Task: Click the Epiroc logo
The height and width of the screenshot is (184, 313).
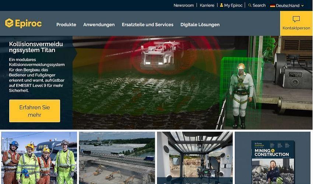Action: pyautogui.click(x=23, y=23)
